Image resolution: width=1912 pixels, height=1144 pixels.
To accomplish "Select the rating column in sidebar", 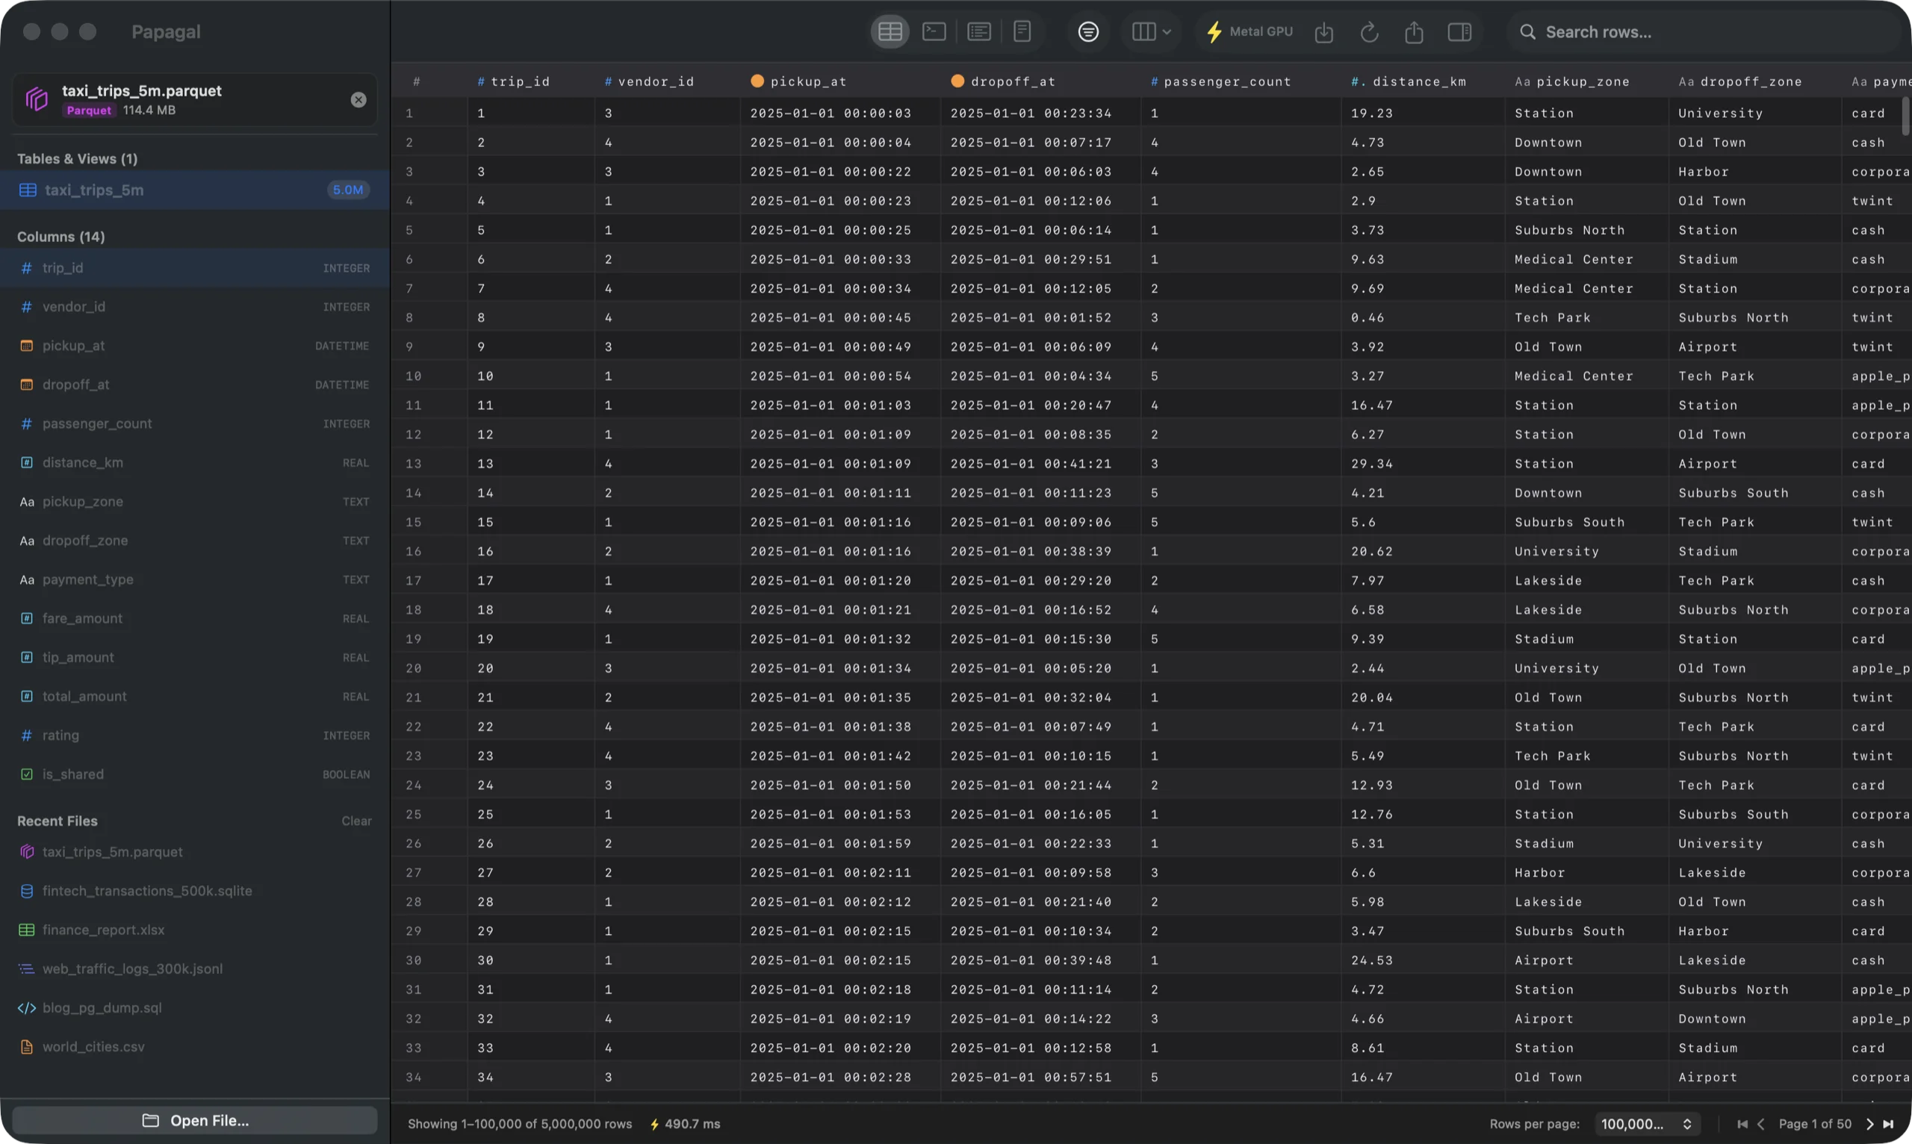I will click(194, 736).
